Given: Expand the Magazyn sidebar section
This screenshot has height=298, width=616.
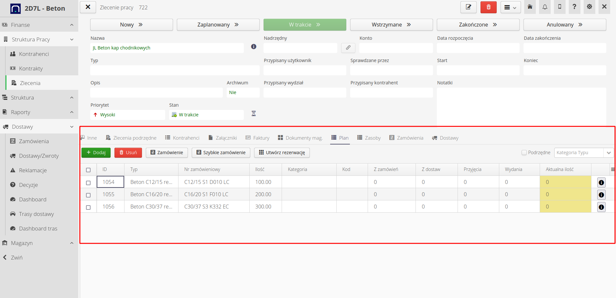Looking at the screenshot, I should point(39,243).
